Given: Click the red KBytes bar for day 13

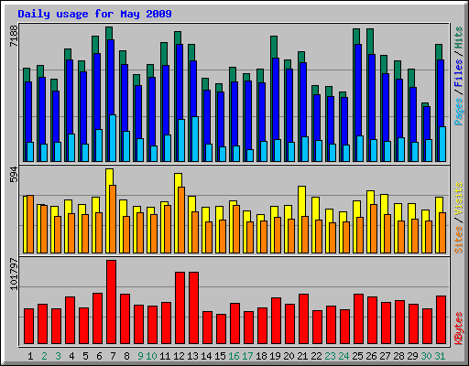Looking at the screenshot, I should pyautogui.click(x=193, y=308).
